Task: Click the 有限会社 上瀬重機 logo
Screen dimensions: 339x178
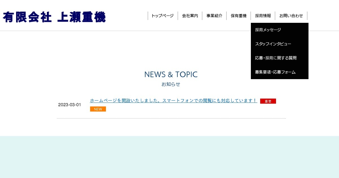Action: (54, 17)
